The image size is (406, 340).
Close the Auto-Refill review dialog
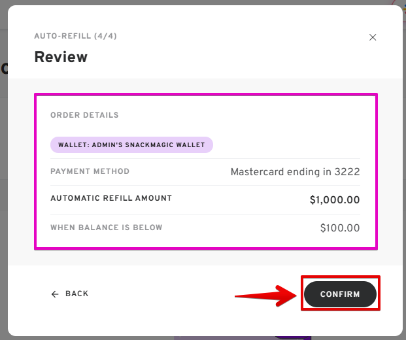click(x=373, y=37)
